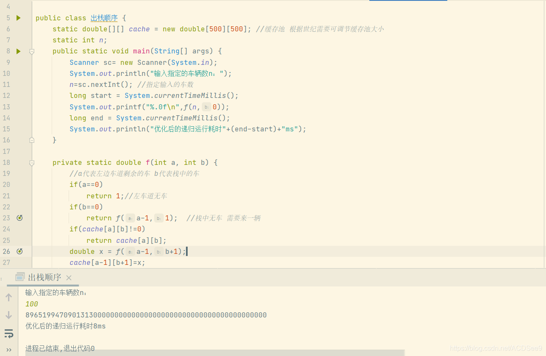The width and height of the screenshot is (546, 356).
Task: Click the b: parameter hint on line 13
Action: [206, 107]
